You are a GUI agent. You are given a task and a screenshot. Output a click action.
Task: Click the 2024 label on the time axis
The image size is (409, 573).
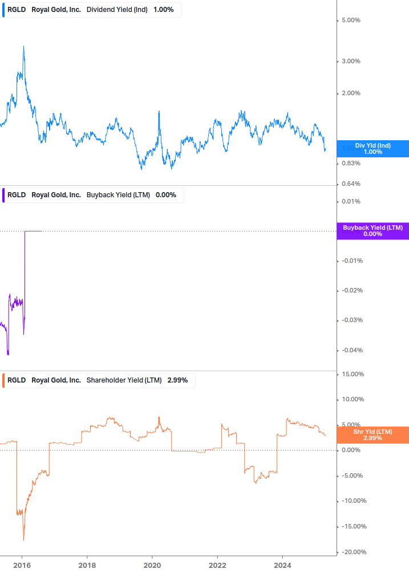click(282, 566)
